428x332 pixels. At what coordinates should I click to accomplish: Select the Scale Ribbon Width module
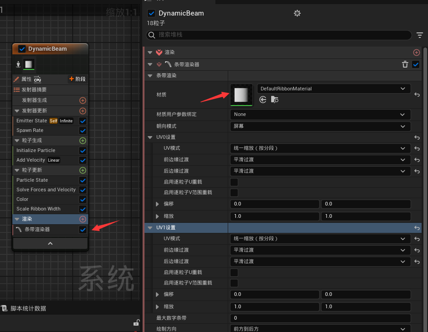50,209
